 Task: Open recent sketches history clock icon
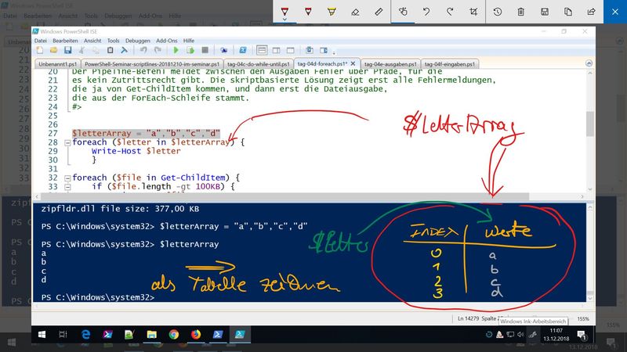(498, 12)
